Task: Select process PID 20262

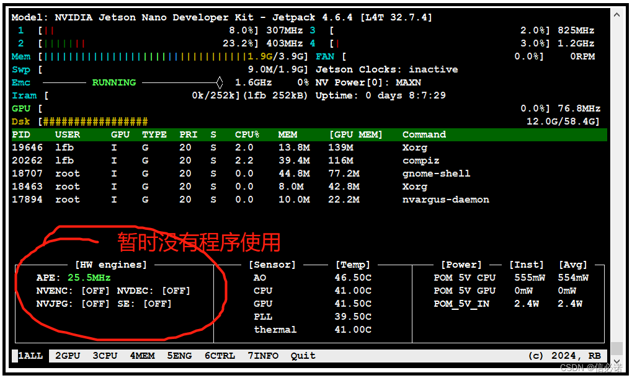Action: [x=309, y=160]
